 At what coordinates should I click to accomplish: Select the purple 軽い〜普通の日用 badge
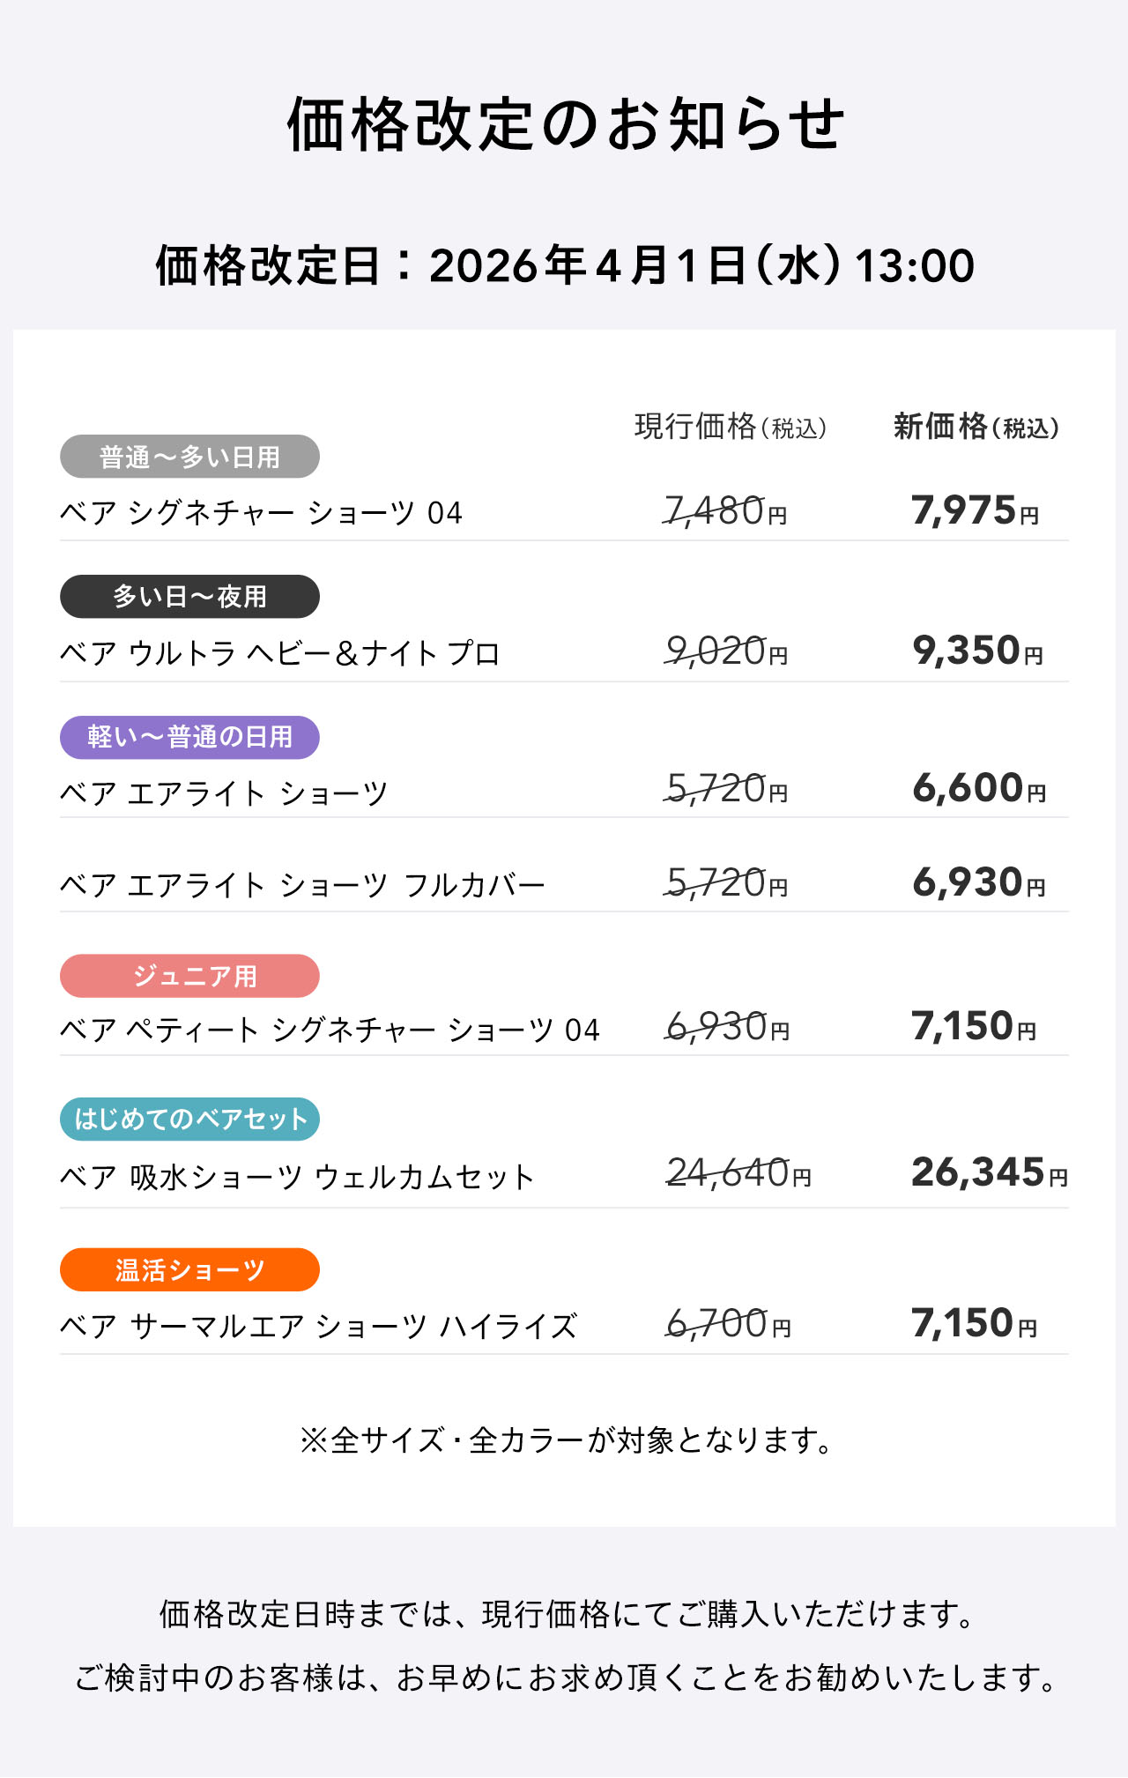coord(189,737)
